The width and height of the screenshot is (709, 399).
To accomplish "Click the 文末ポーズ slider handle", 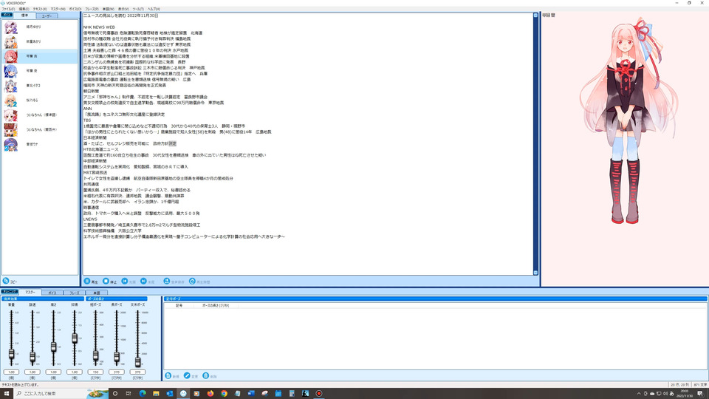I will pos(137,361).
